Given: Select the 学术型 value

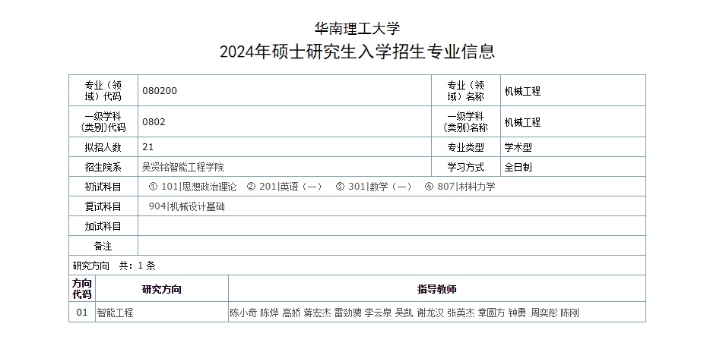Looking at the screenshot, I should [x=518, y=147].
